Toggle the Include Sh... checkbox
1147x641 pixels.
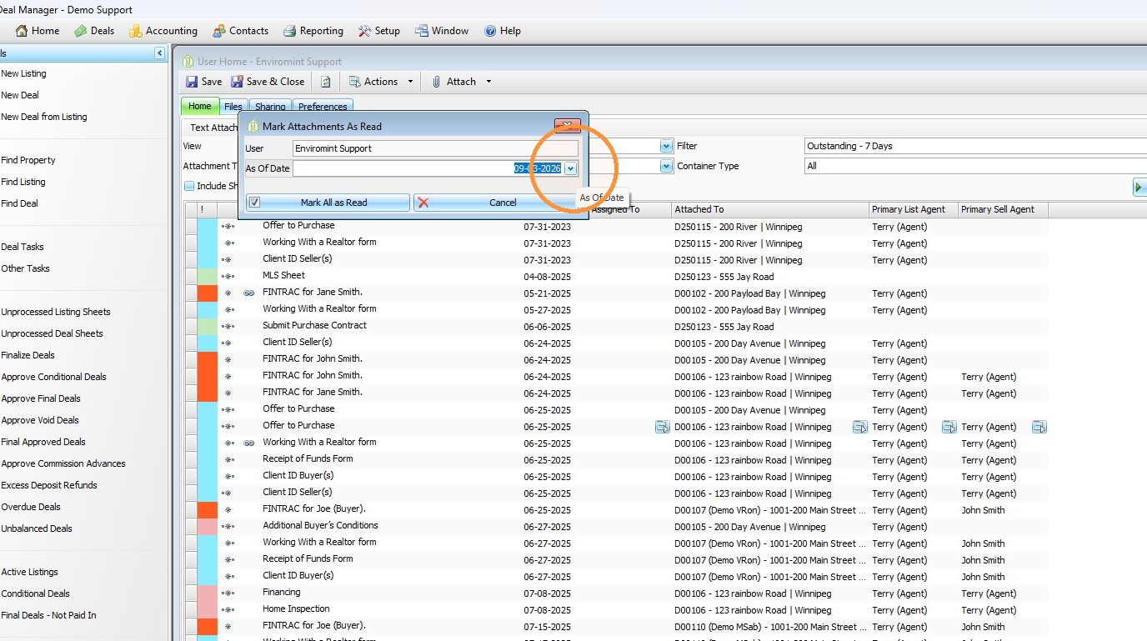click(189, 186)
